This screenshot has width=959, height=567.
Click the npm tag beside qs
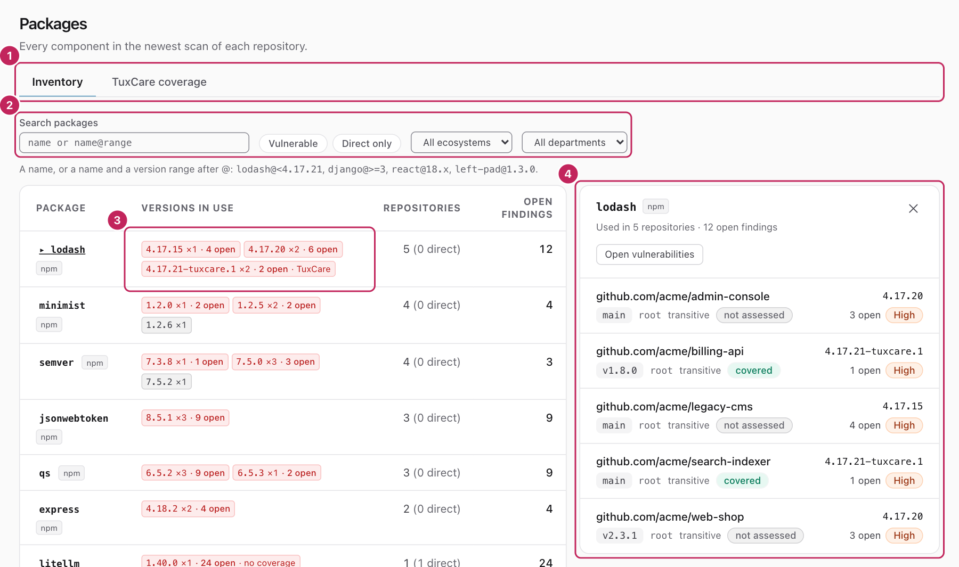[x=72, y=473]
